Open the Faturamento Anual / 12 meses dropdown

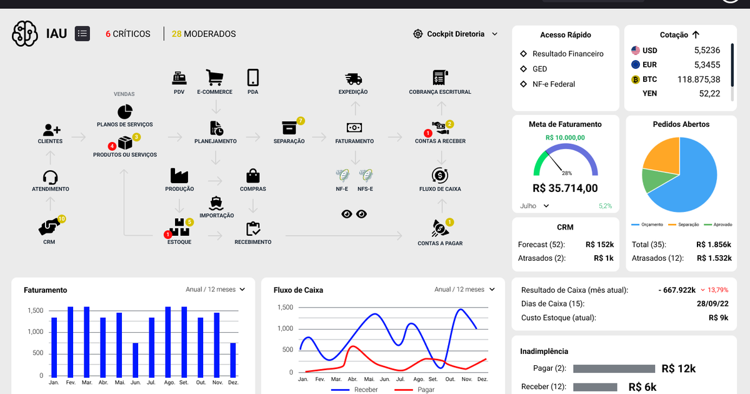pyautogui.click(x=215, y=290)
